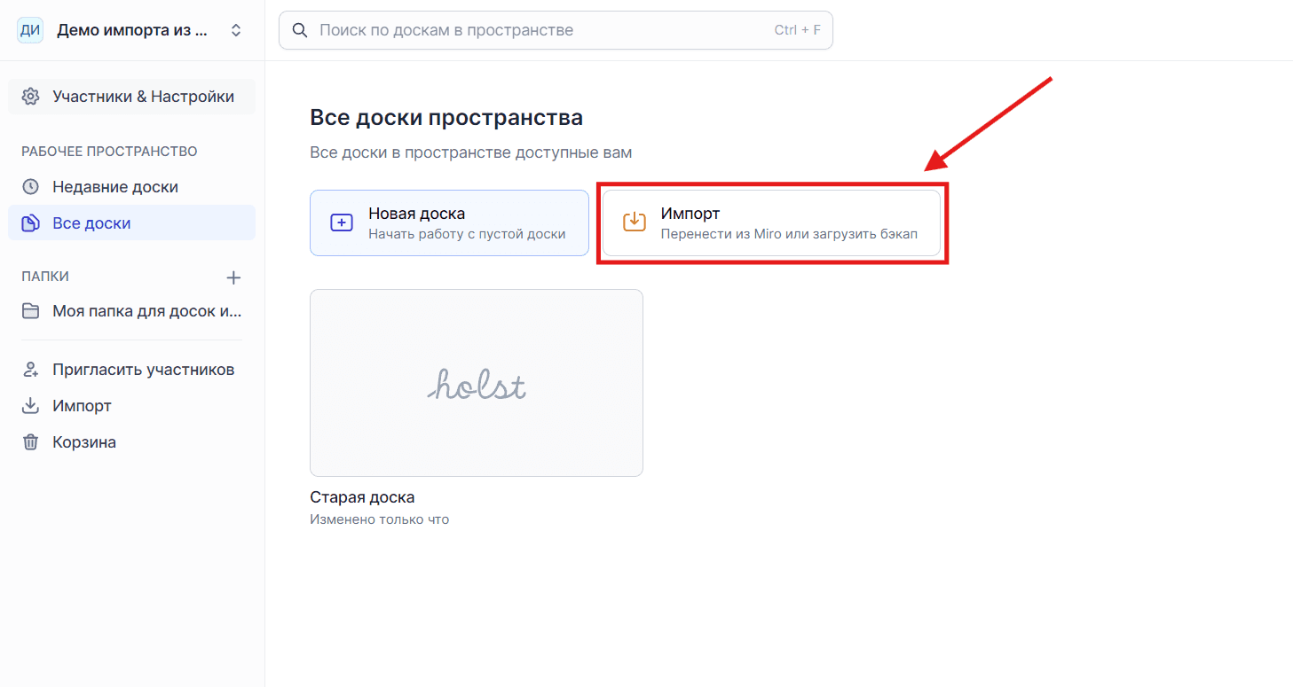
Task: Click the Пригласить участников person icon
Action: point(31,370)
